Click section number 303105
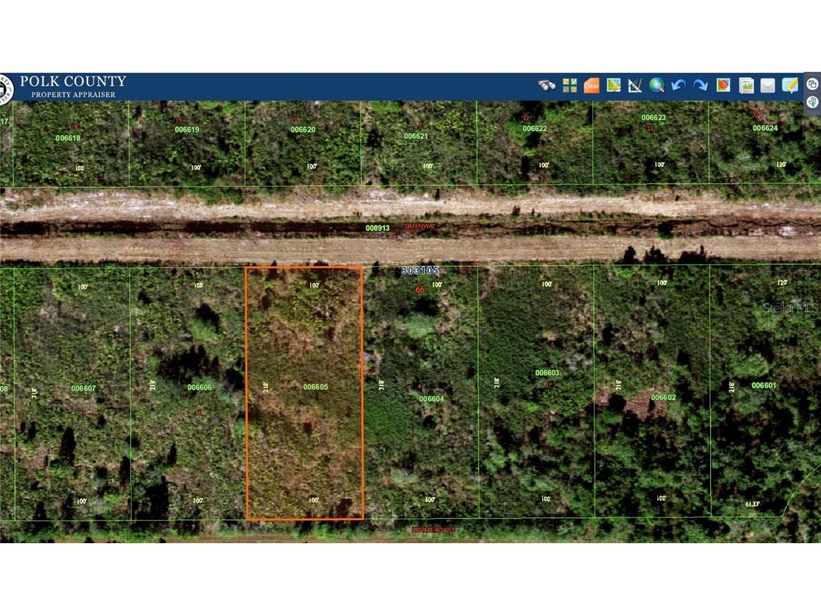Image resolution: width=821 pixels, height=615 pixels. click(x=420, y=269)
